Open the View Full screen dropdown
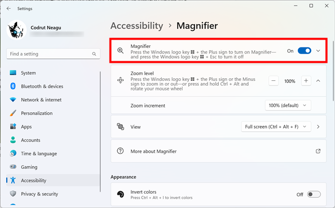The image size is (335, 208). (276, 127)
